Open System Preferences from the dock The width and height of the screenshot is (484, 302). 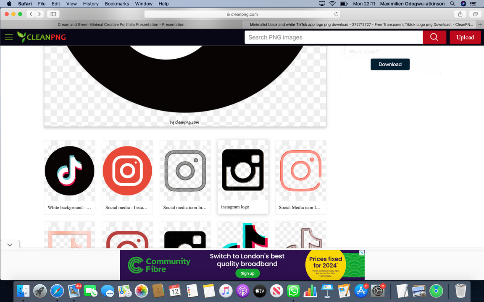(378, 291)
